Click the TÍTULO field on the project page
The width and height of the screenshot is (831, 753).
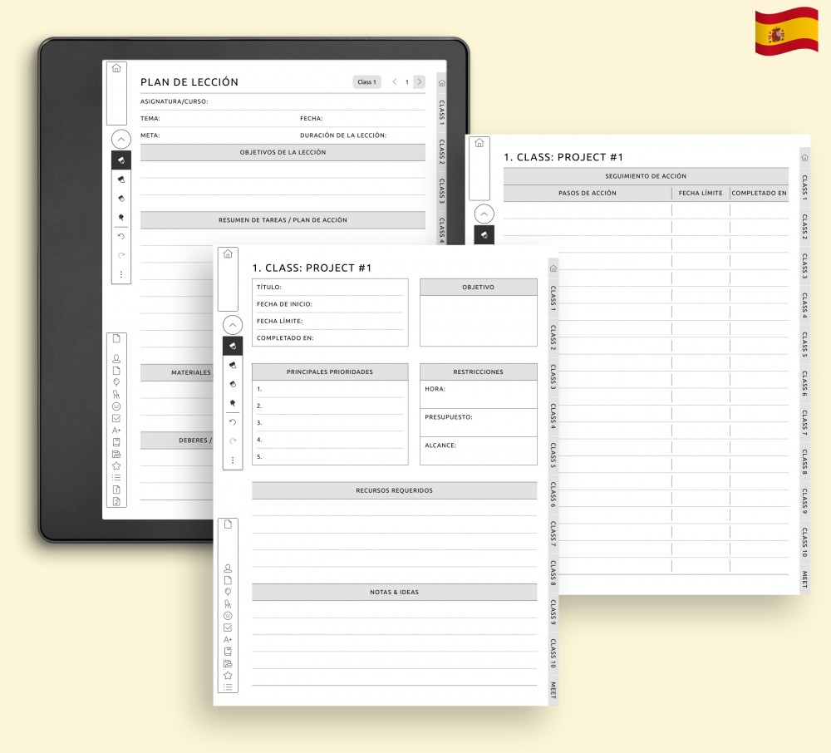pyautogui.click(x=330, y=287)
